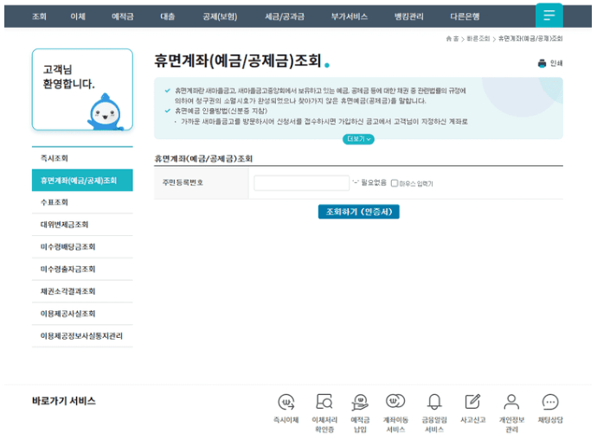This screenshot has width=597, height=445.
Task: Click the 즉시이체 shortcut icon
Action: pyautogui.click(x=286, y=402)
